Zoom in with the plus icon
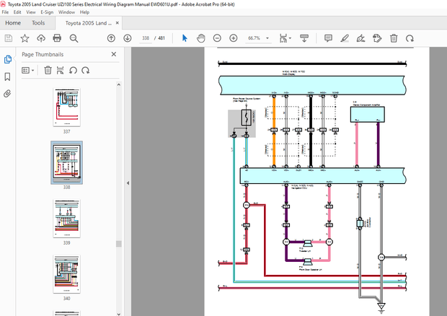The height and width of the screenshot is (316, 447). [234, 38]
